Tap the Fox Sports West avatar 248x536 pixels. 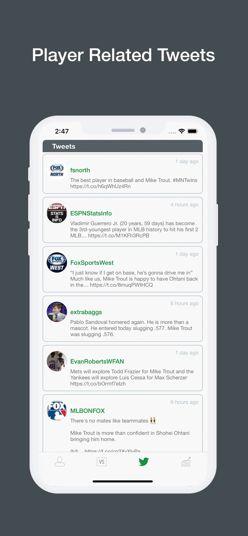click(57, 262)
